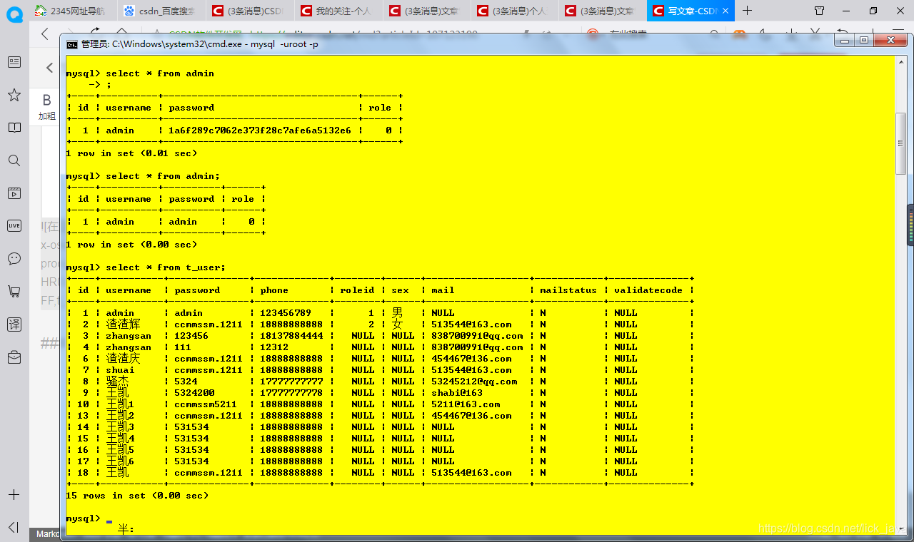Open the LIVE icon in browser sidebar
This screenshot has height=542, width=914.
coord(14,226)
